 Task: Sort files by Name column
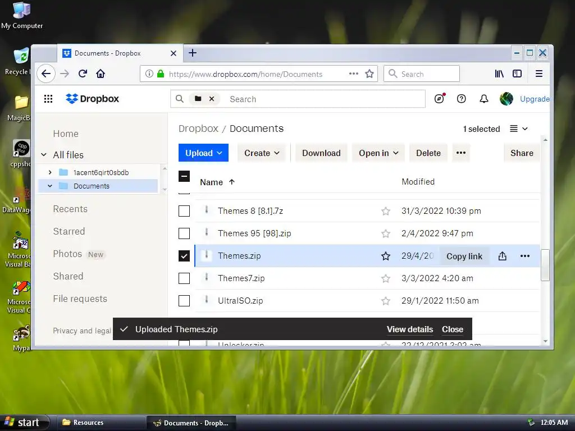(x=217, y=182)
